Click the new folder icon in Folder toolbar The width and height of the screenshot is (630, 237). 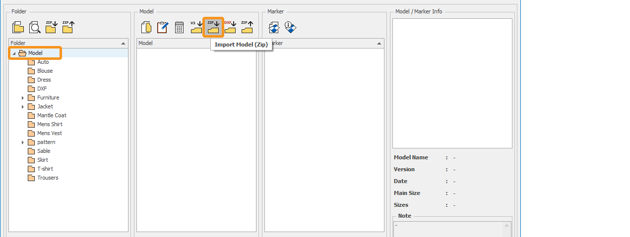point(18,27)
